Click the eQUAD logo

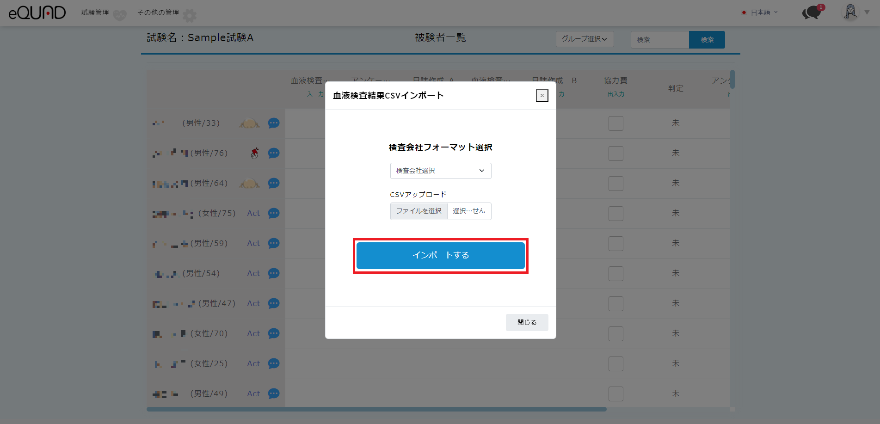pos(37,12)
